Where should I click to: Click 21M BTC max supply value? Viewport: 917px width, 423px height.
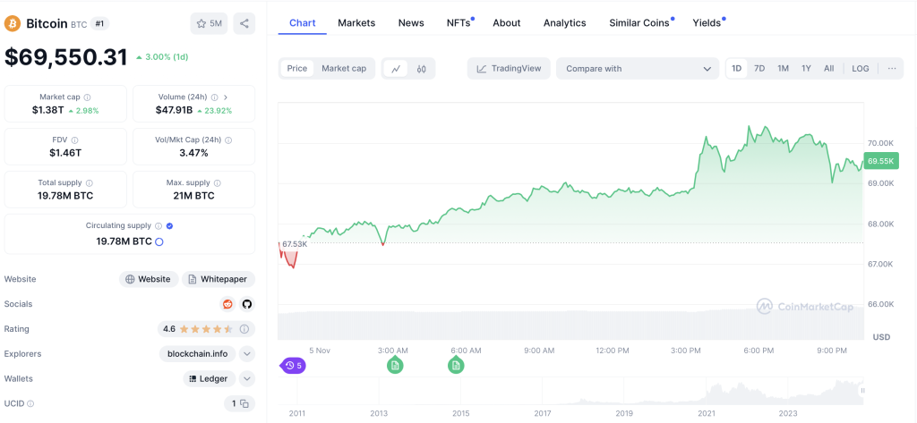(194, 196)
